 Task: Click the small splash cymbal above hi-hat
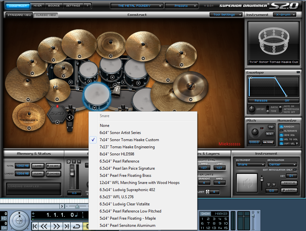pos(63,69)
